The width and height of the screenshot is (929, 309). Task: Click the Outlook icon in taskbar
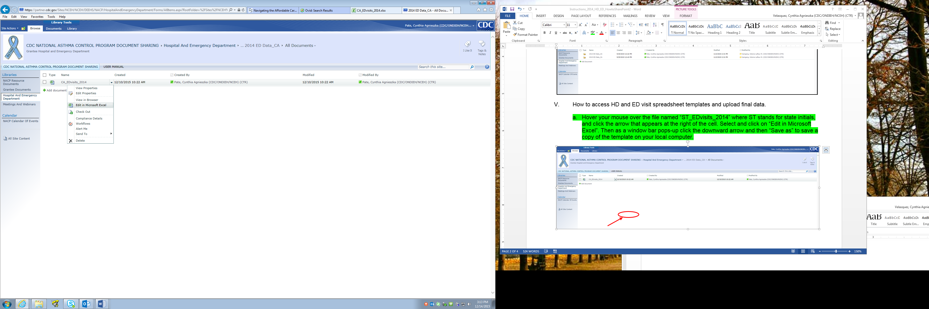pyautogui.click(x=86, y=304)
